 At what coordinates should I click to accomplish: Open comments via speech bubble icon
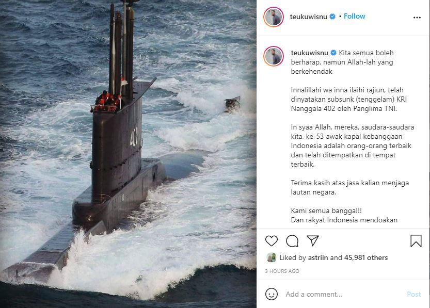tap(292, 241)
